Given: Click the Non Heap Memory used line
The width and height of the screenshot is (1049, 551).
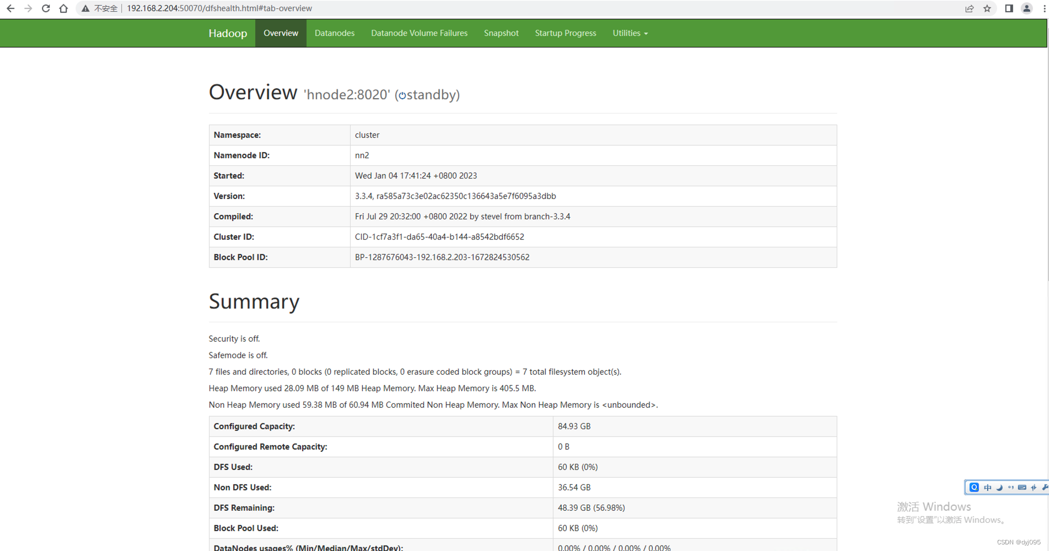Looking at the screenshot, I should pyautogui.click(x=433, y=405).
